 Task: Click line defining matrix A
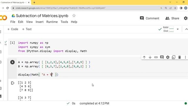point(54,62)
